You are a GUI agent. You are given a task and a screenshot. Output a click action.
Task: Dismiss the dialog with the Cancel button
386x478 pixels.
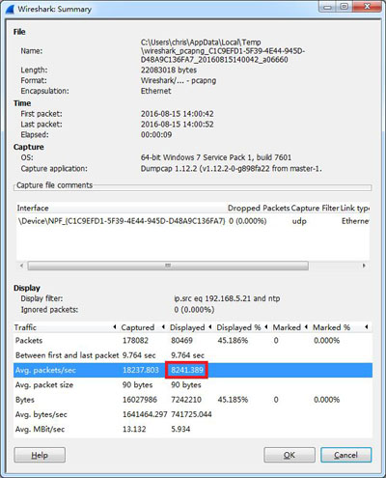(345, 455)
